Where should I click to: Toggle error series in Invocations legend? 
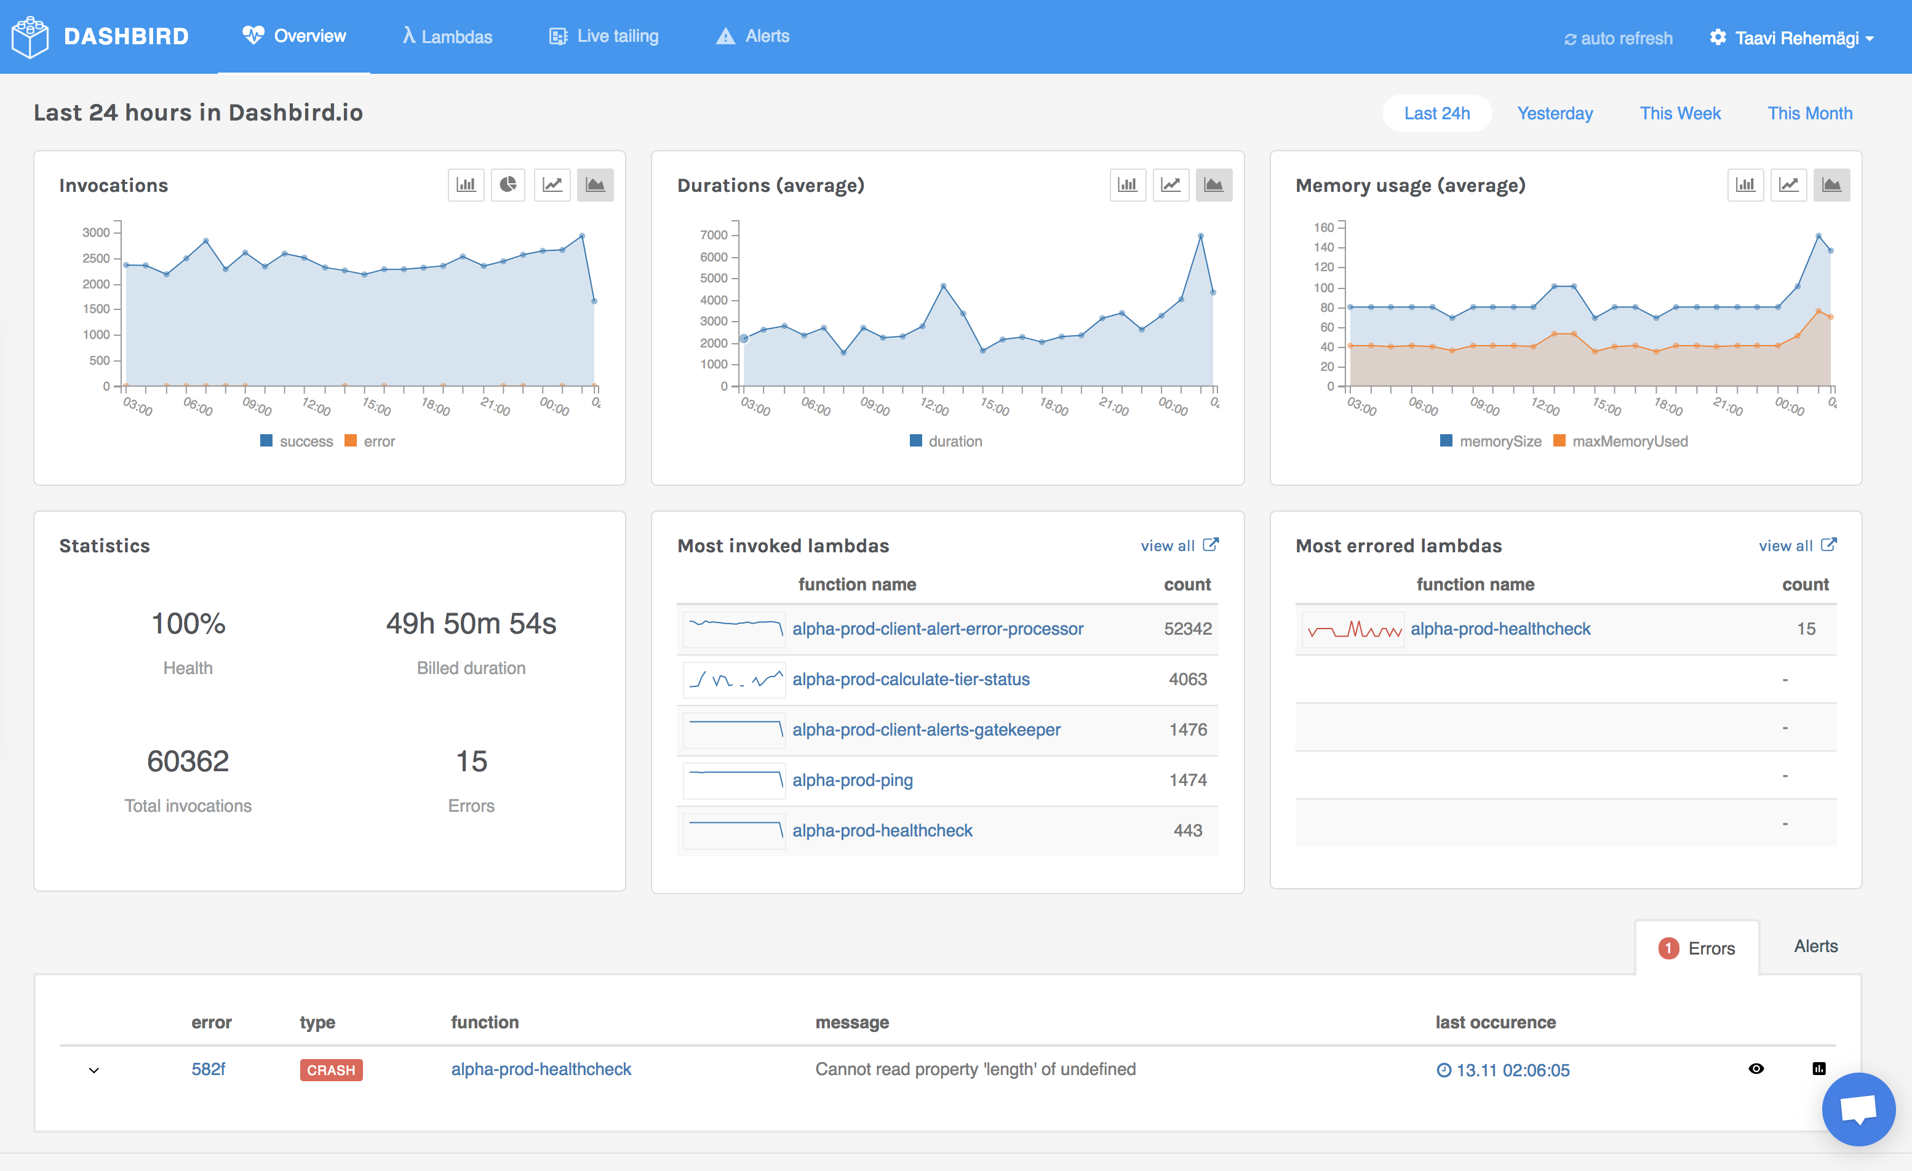pos(369,442)
